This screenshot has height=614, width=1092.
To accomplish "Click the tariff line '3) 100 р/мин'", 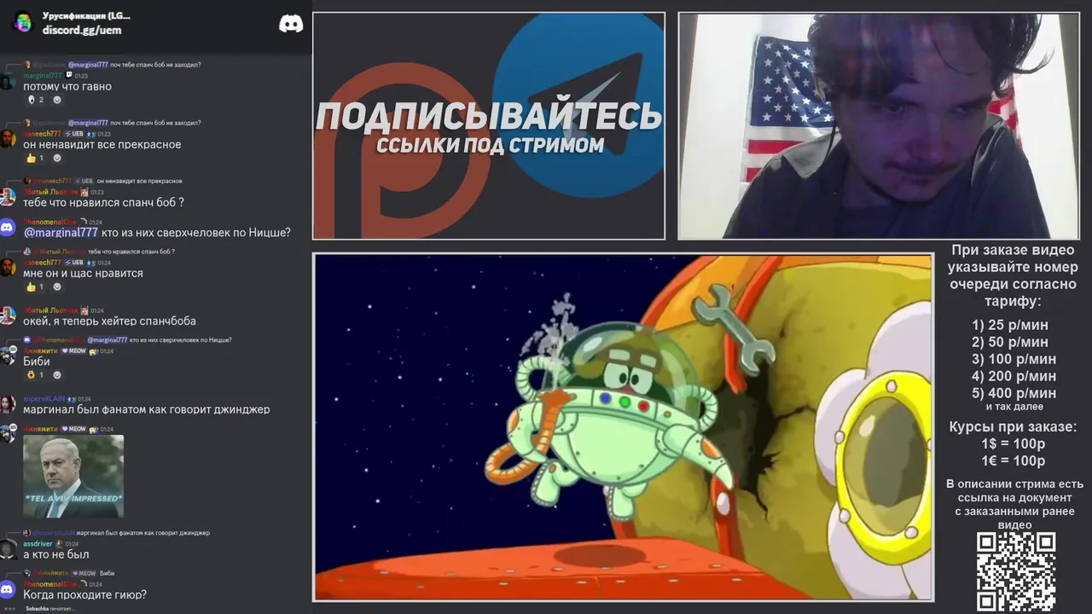I will pos(1013,359).
